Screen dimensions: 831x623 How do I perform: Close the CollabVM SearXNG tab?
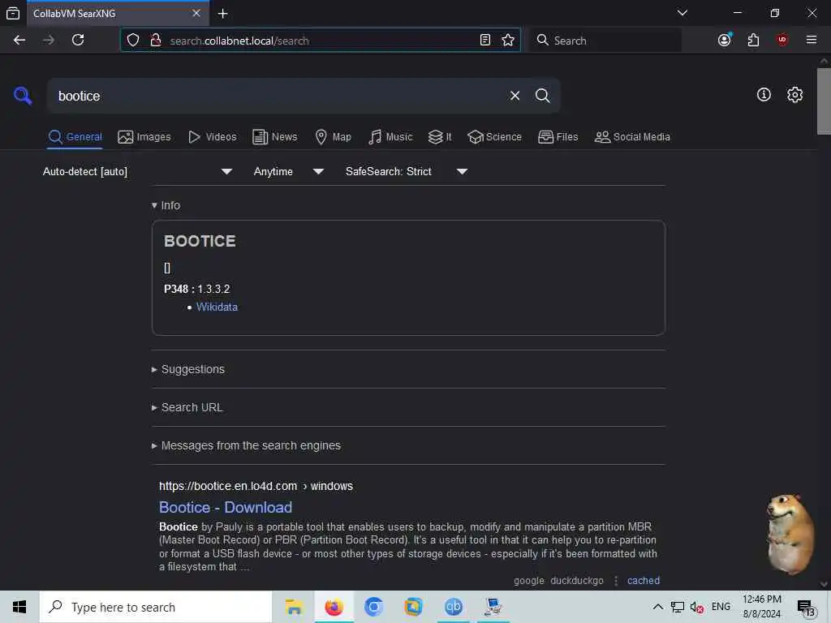tap(196, 13)
